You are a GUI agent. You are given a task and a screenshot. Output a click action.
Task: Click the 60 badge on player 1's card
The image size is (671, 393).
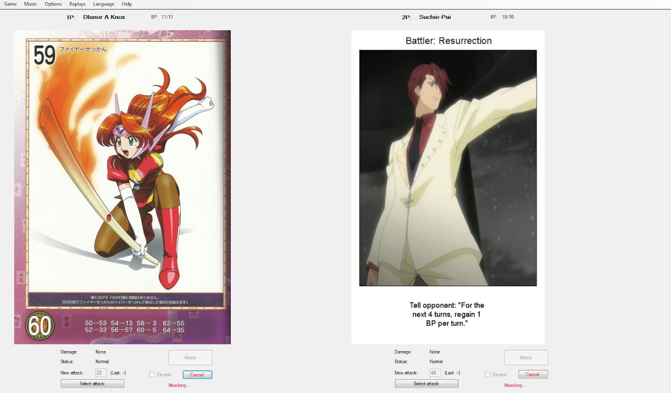40,326
